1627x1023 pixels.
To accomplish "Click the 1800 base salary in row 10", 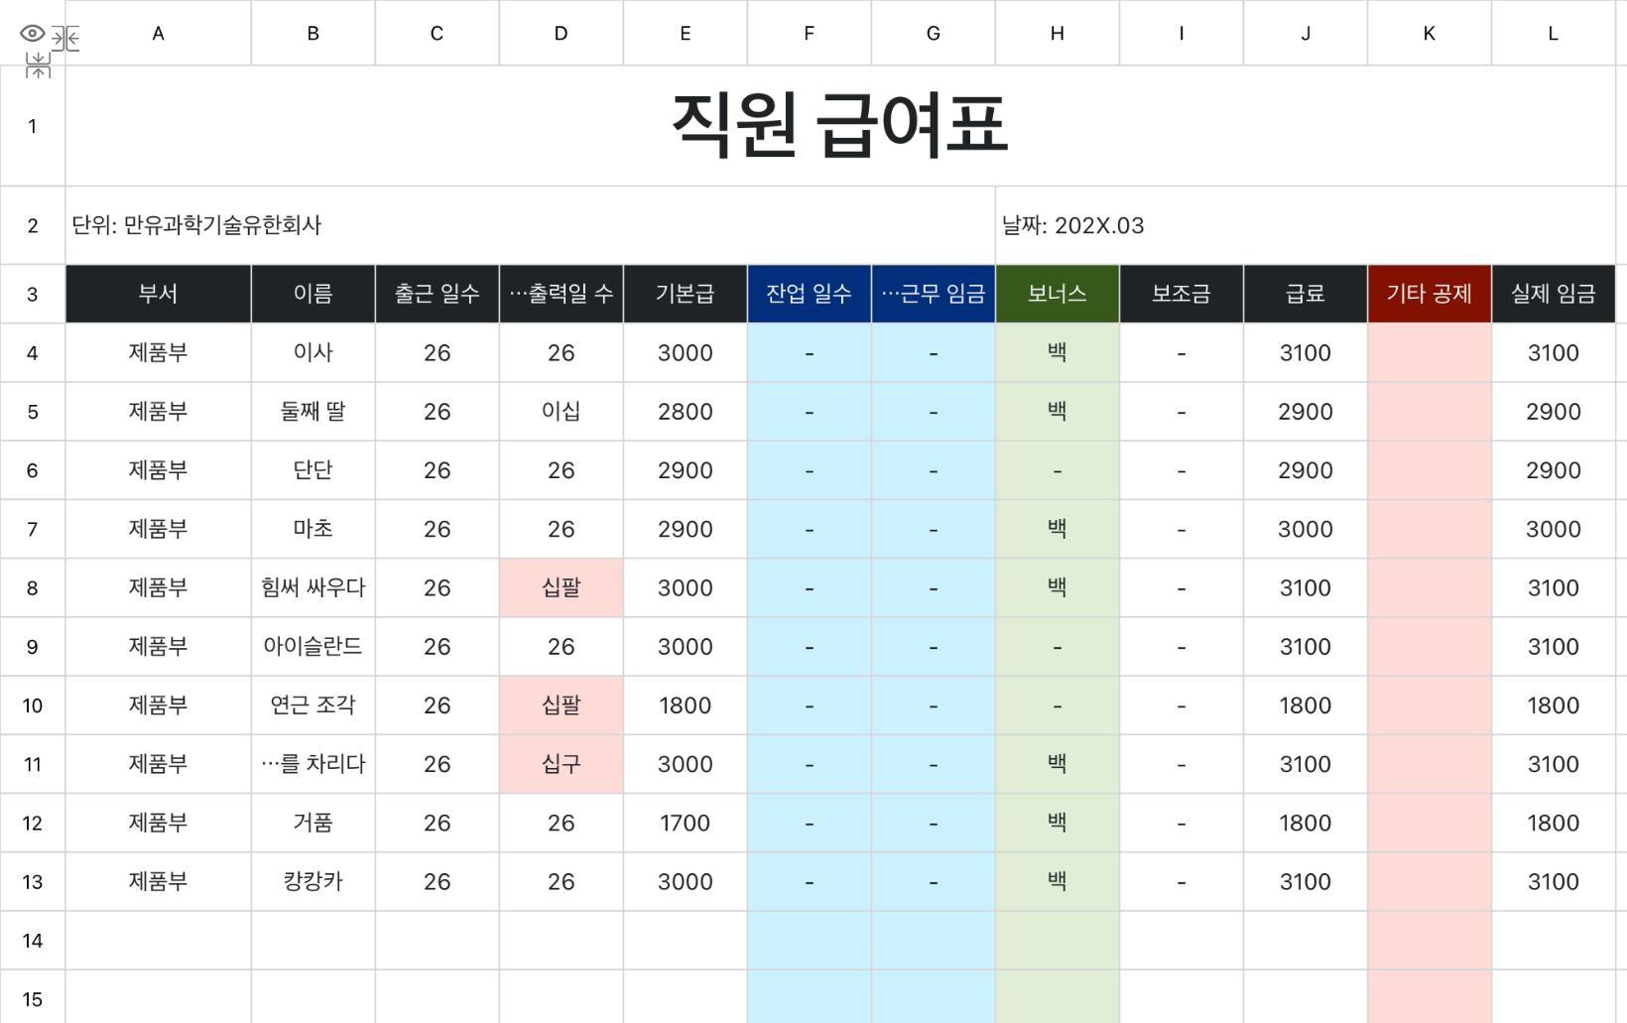I will (685, 705).
